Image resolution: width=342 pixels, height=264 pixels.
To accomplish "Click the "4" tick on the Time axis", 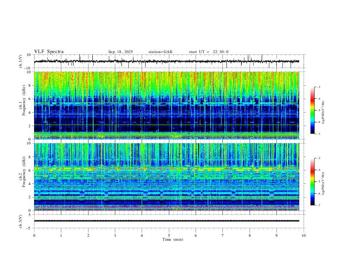I will pyautogui.click(x=142, y=236).
